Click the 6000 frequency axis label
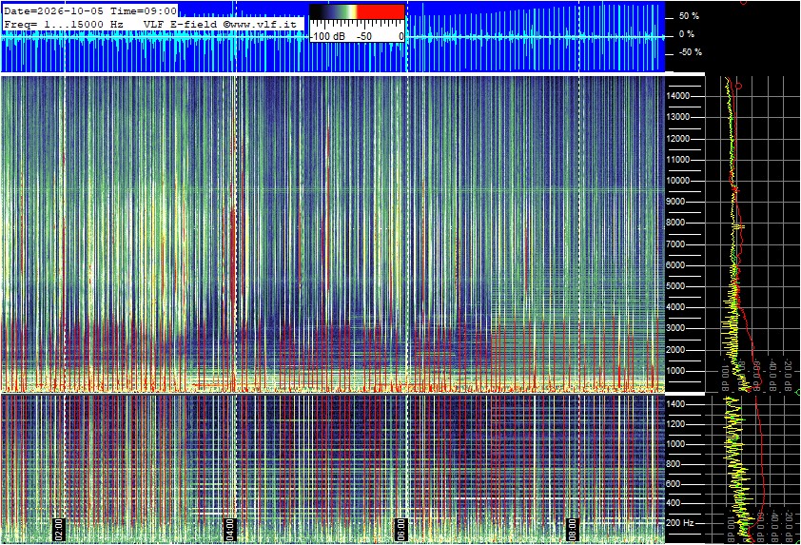801x545 pixels. (x=676, y=265)
